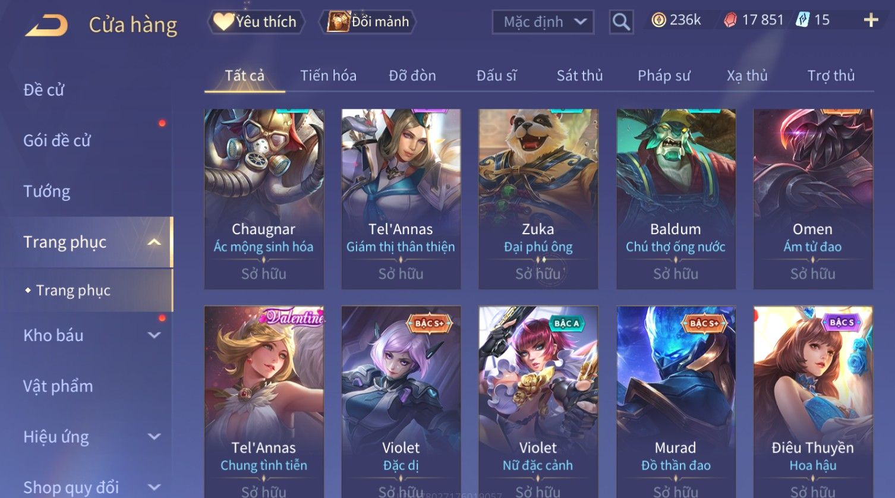Screen dimensions: 895x498
Task: Select Trang phục sub-item in sidebar
Action: (73, 291)
